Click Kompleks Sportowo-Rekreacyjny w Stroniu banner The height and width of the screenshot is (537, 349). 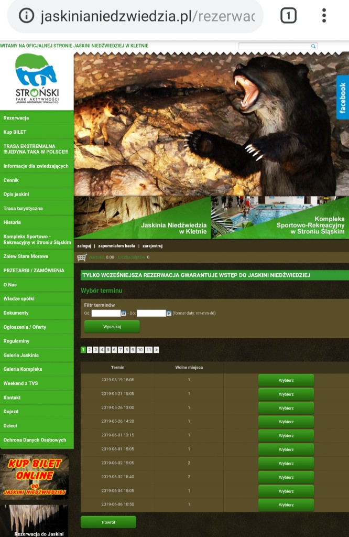(x=280, y=218)
